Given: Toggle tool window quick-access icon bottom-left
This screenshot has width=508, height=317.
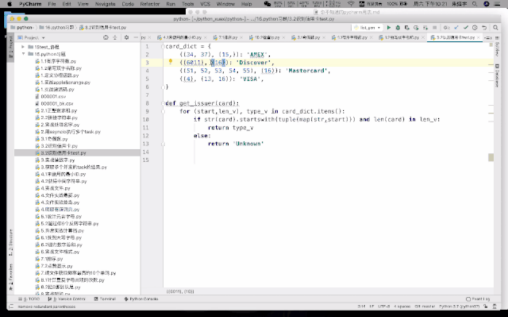Looking at the screenshot, I should pyautogui.click(x=11, y=306).
